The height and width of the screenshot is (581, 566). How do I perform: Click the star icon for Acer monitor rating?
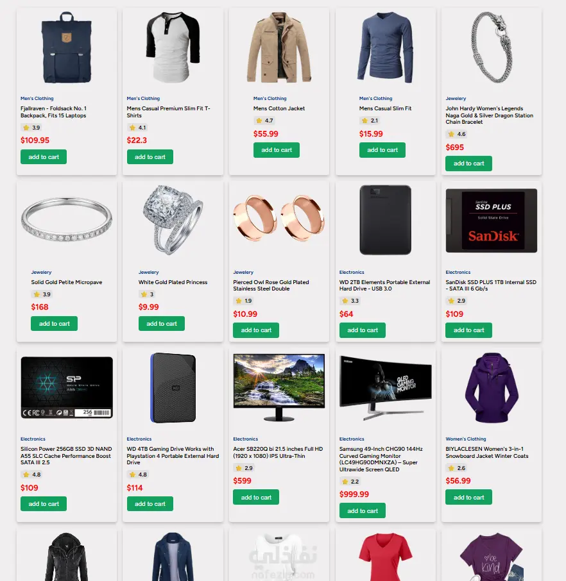tap(239, 468)
